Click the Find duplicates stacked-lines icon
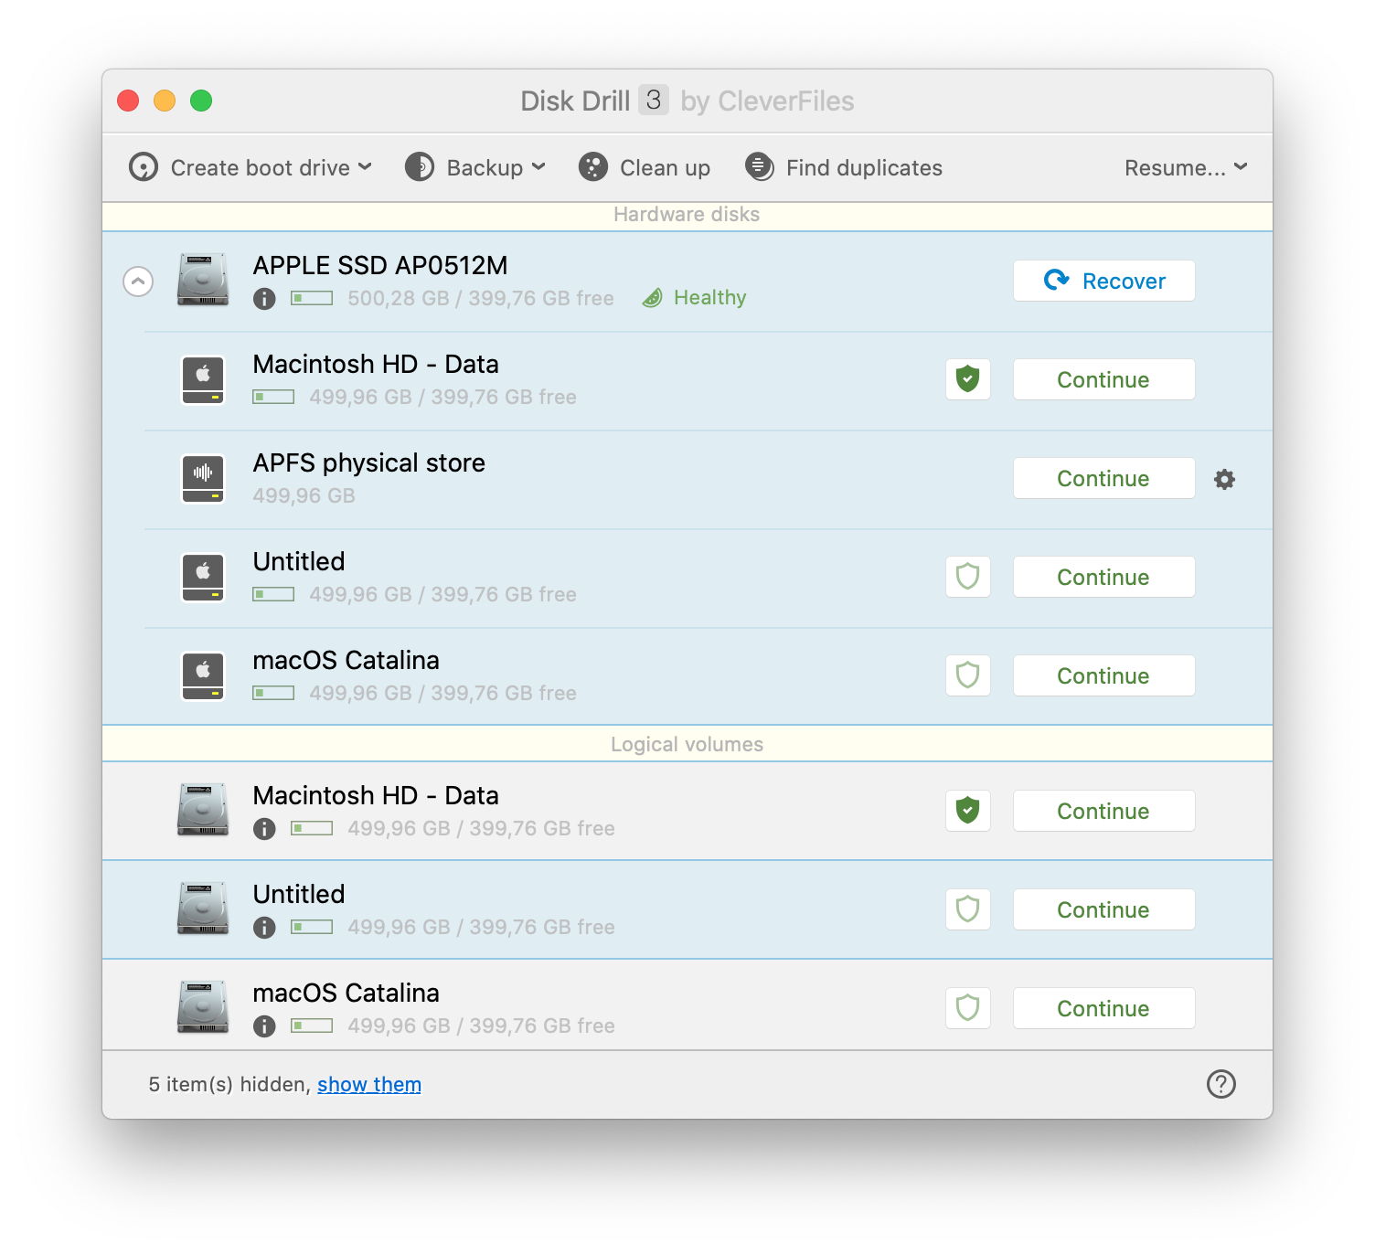This screenshot has height=1254, width=1375. point(759,167)
